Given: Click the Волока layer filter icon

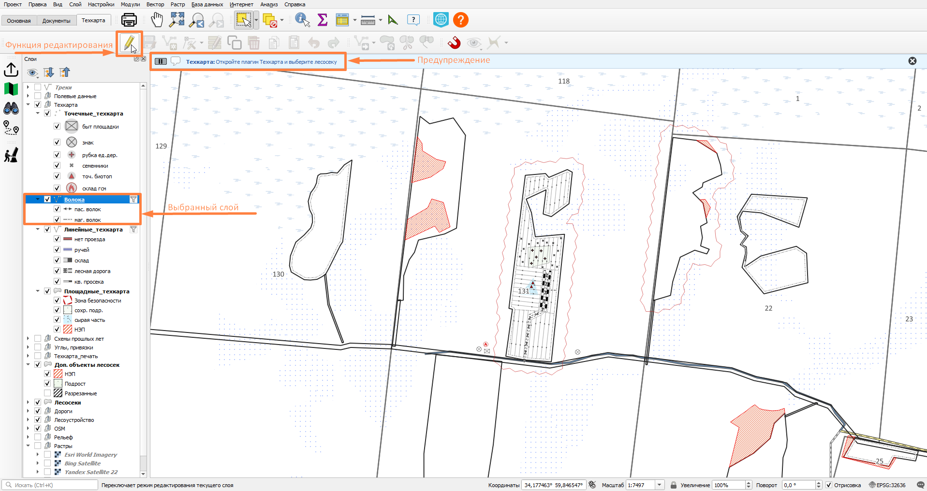Looking at the screenshot, I should [x=133, y=199].
